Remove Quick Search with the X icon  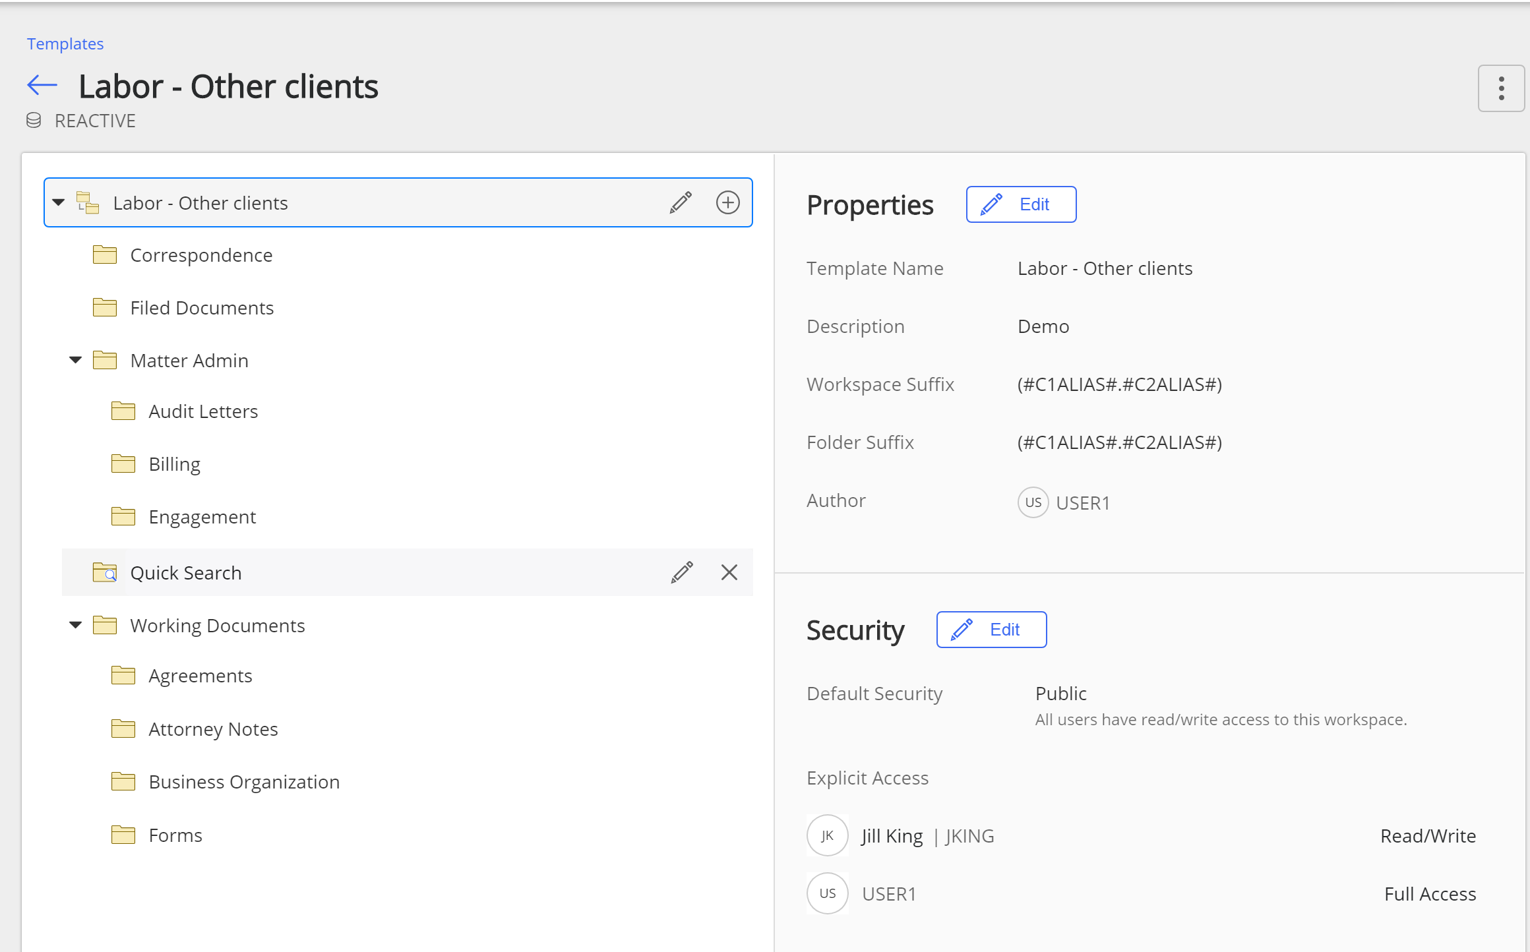coord(729,572)
